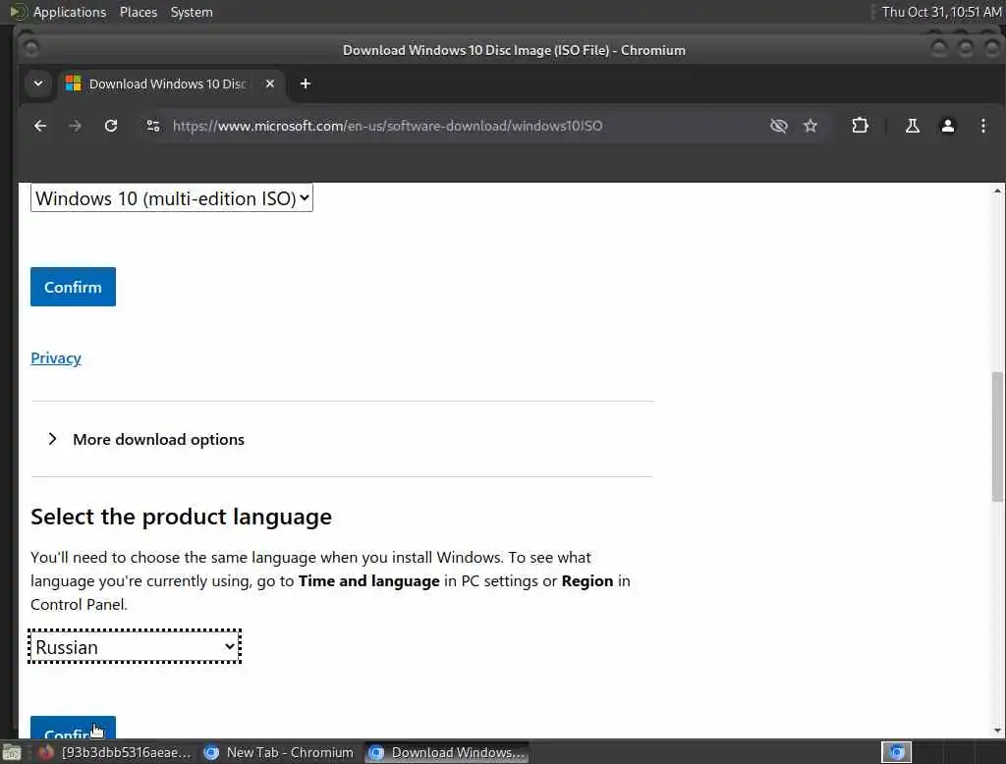Click the show desktop icon in taskbar
The image size is (1006, 764).
(12, 752)
